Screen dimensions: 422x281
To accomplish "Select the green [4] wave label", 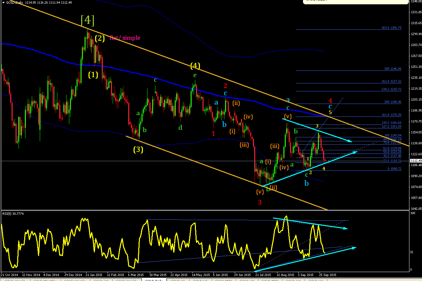I will click(88, 20).
